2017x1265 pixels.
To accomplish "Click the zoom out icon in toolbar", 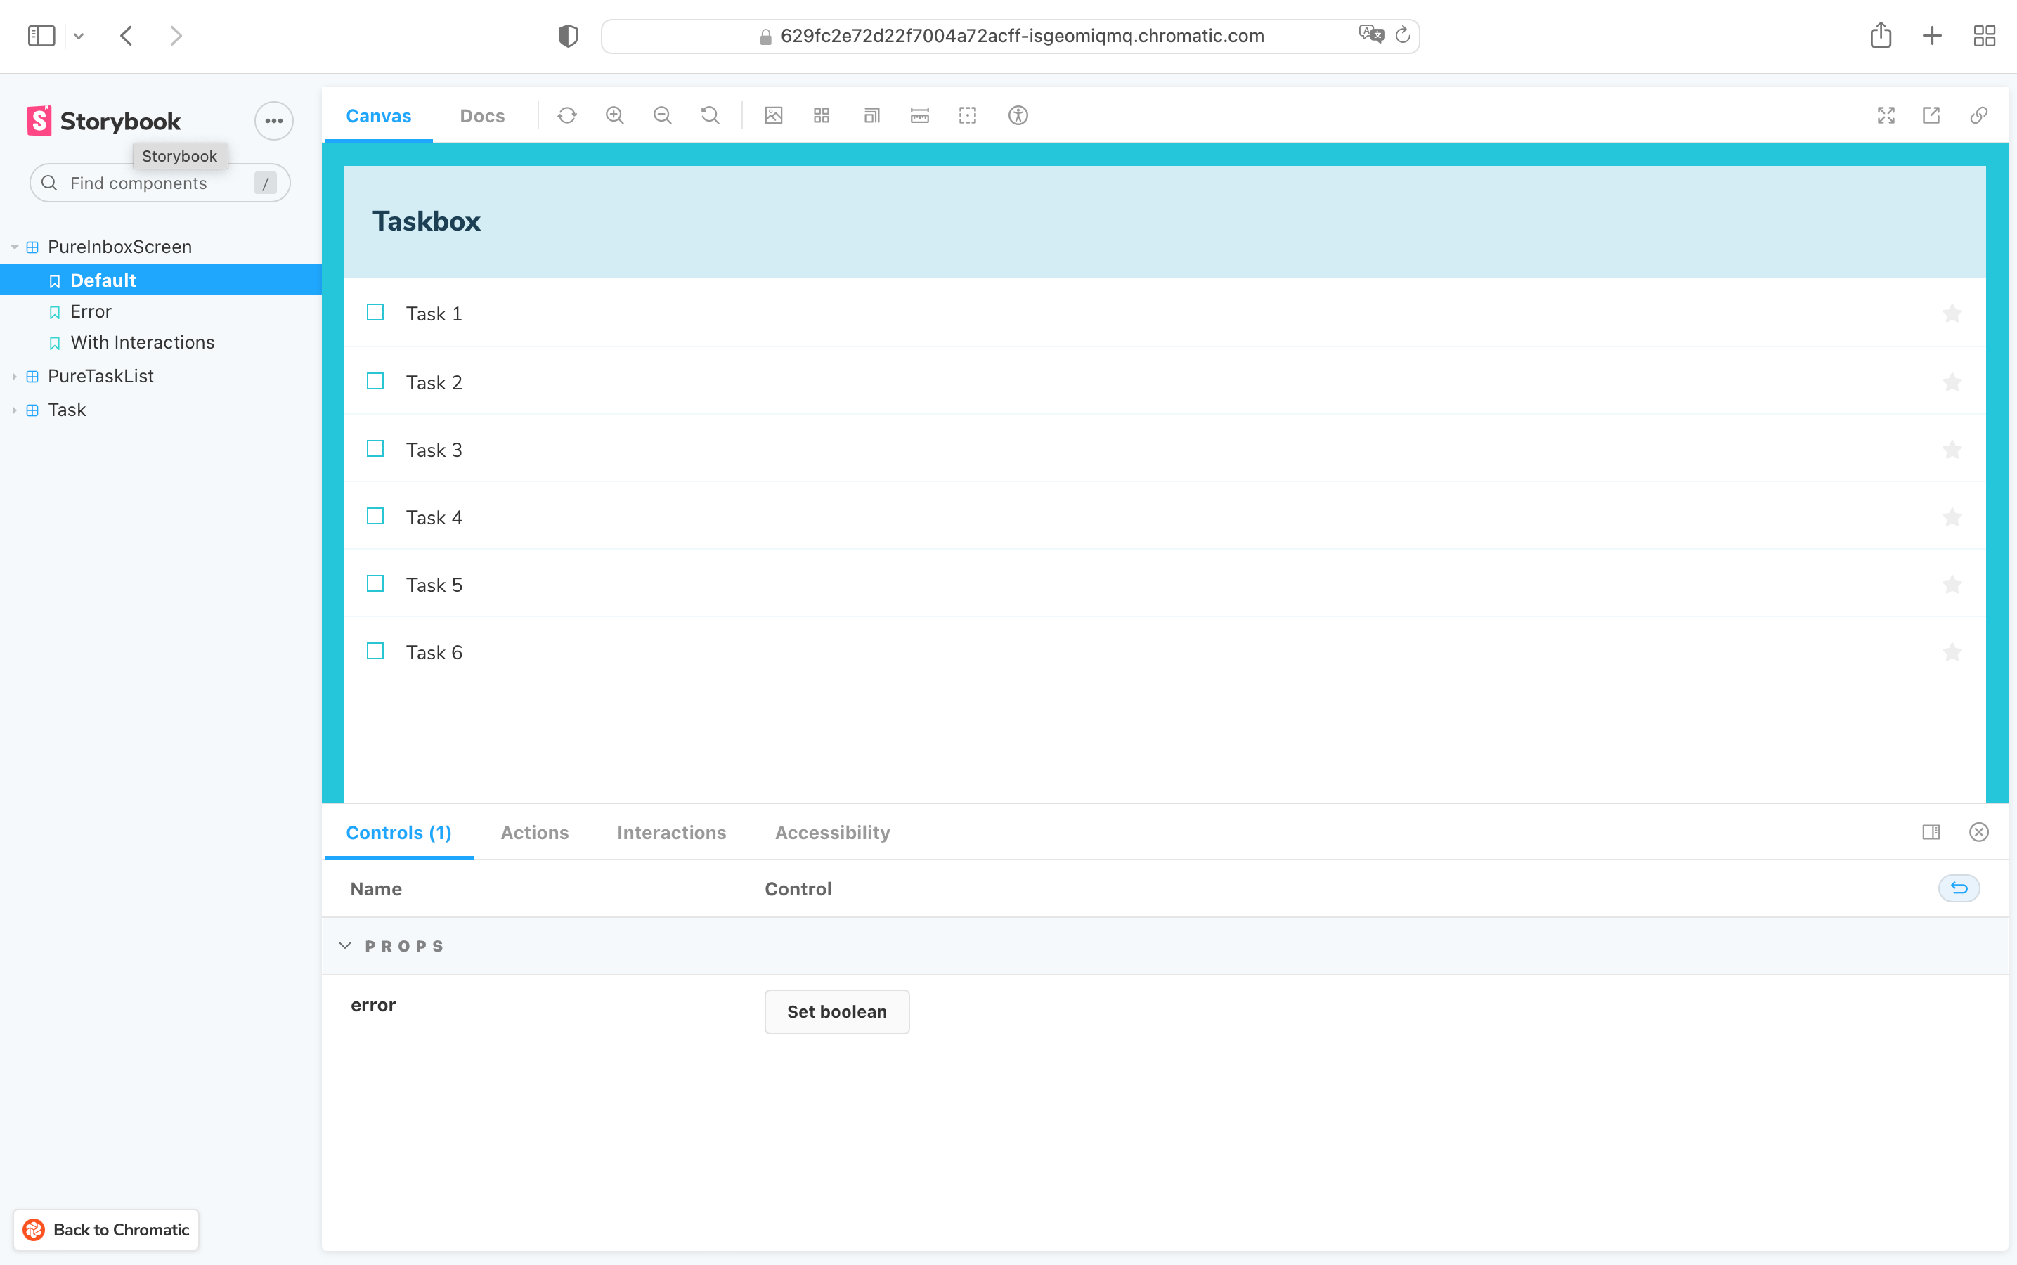I will [x=661, y=115].
